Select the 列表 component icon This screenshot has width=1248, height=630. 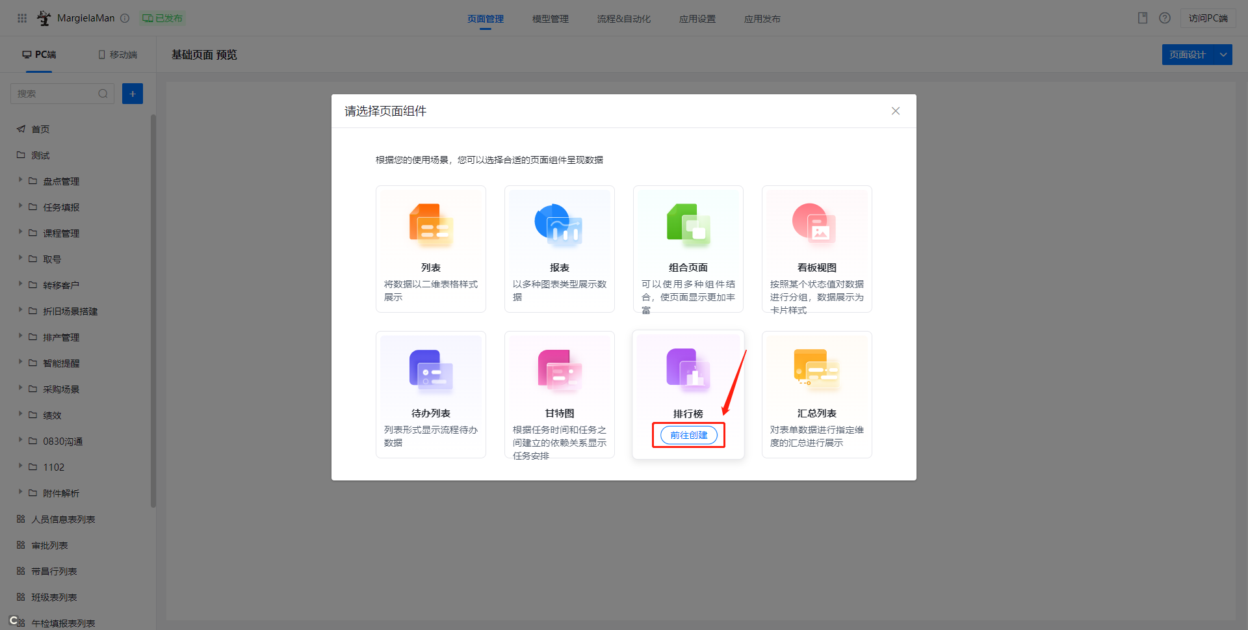click(x=431, y=225)
